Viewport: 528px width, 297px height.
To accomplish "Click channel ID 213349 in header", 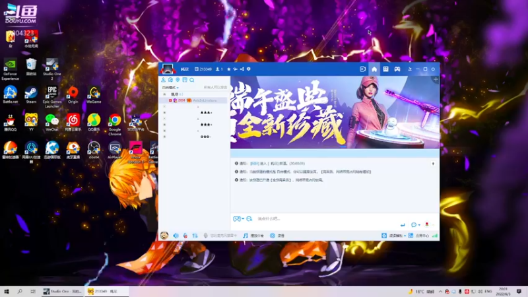I will (x=203, y=69).
